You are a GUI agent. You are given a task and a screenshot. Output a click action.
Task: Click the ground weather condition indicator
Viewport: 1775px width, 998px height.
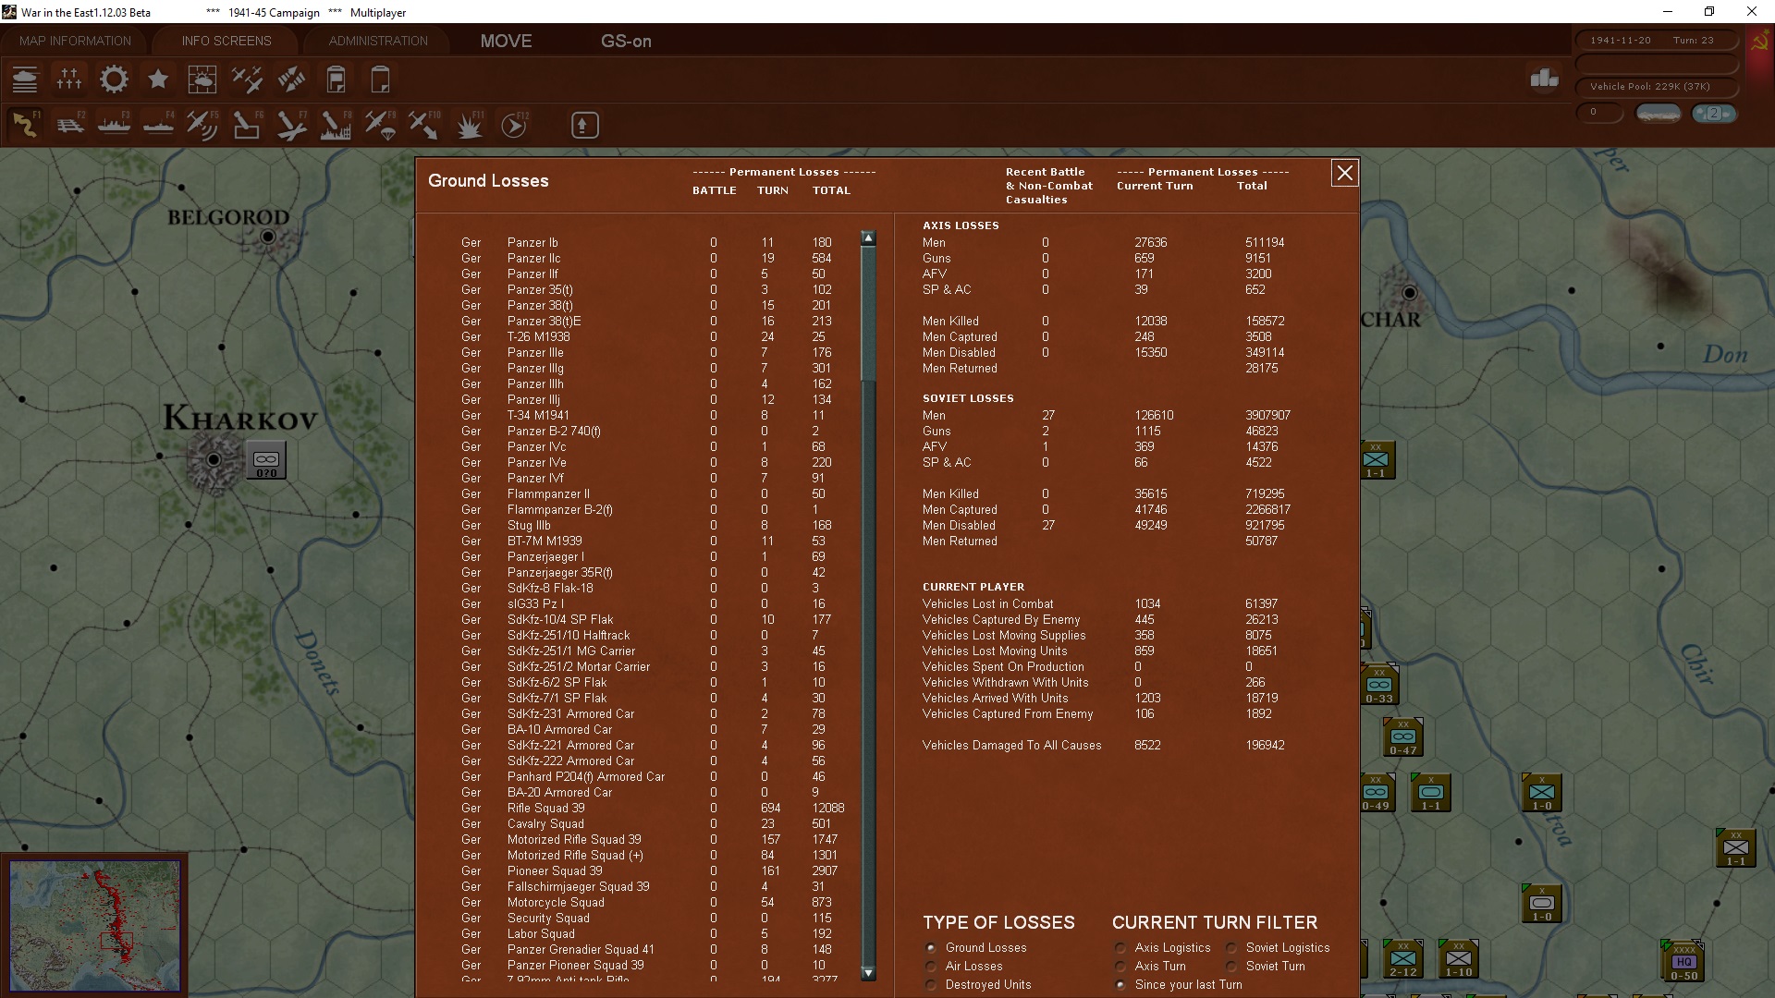1658,114
